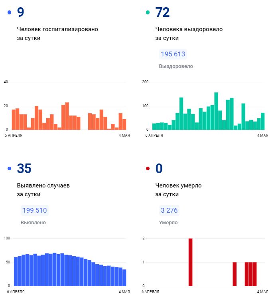Click the 'Человека выздоровело за сутки' heading
Image resolution: width=276 pixels, height=299 pixels.
tap(189, 34)
